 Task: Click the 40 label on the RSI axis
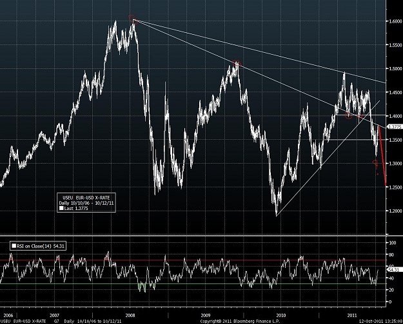pos(391,278)
